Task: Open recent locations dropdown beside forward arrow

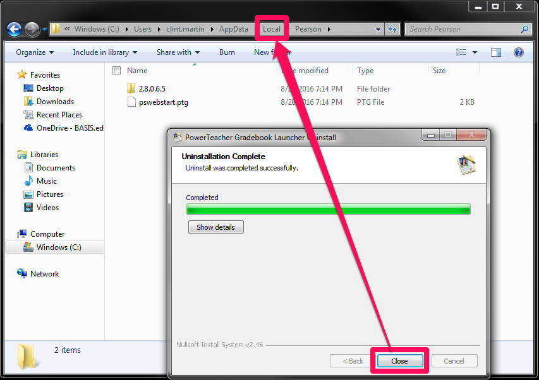Action: click(x=44, y=30)
